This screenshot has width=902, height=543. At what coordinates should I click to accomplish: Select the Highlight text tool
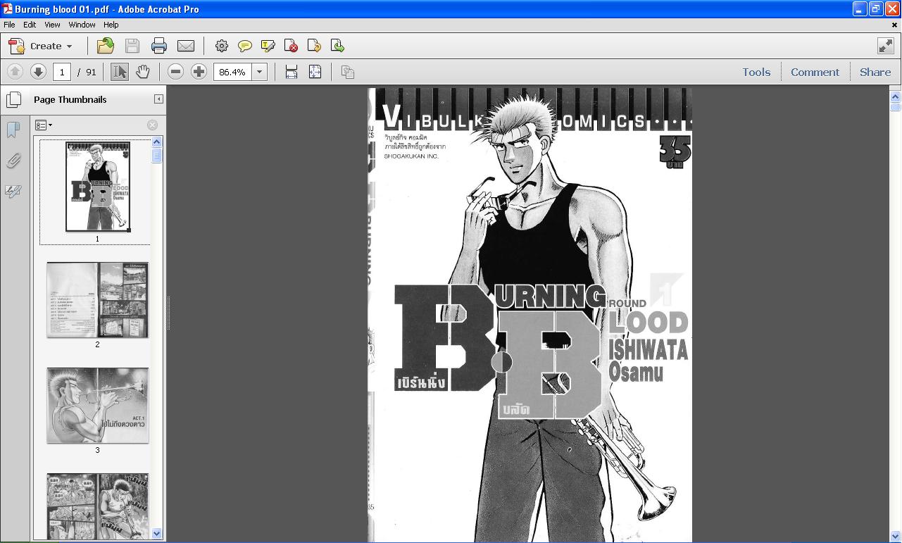[268, 46]
